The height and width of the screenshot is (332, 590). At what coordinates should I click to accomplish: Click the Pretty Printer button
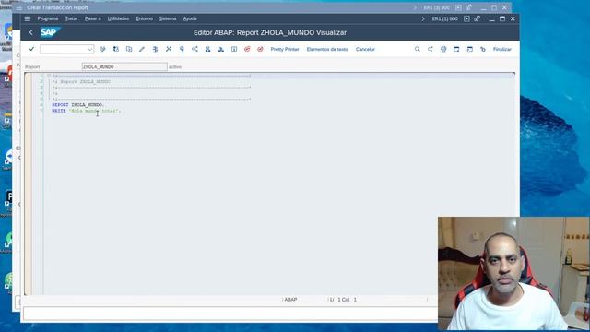285,49
